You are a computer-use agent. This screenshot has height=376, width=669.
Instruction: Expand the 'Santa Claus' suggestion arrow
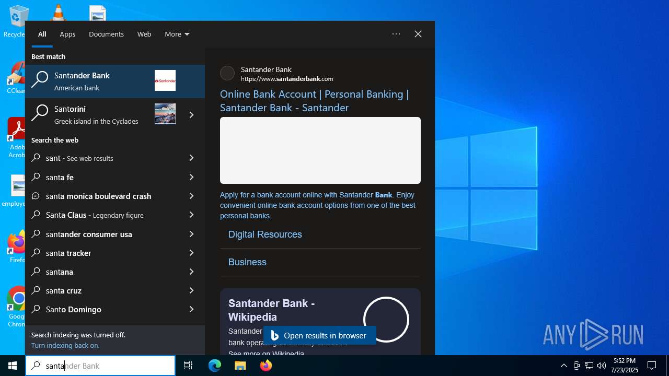click(x=192, y=215)
